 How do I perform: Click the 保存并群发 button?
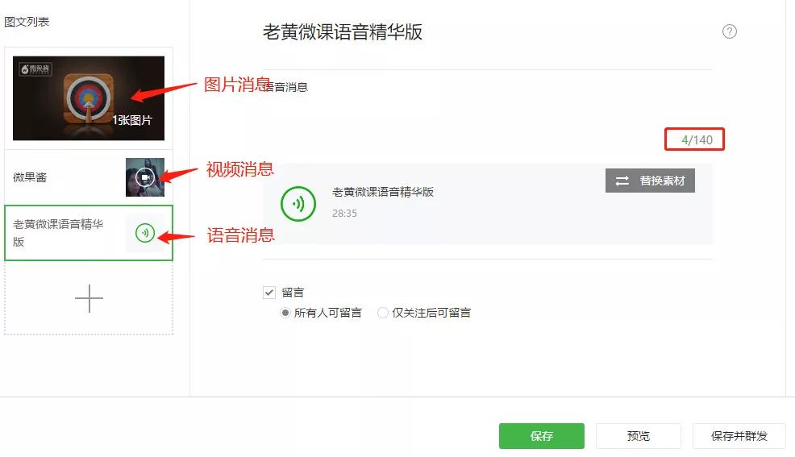tap(739, 436)
